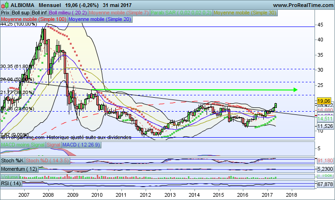Screen dimensions: 335x200
Task: Select Moyenne mobile (Simple 100) legend
Action: tap(34, 19)
